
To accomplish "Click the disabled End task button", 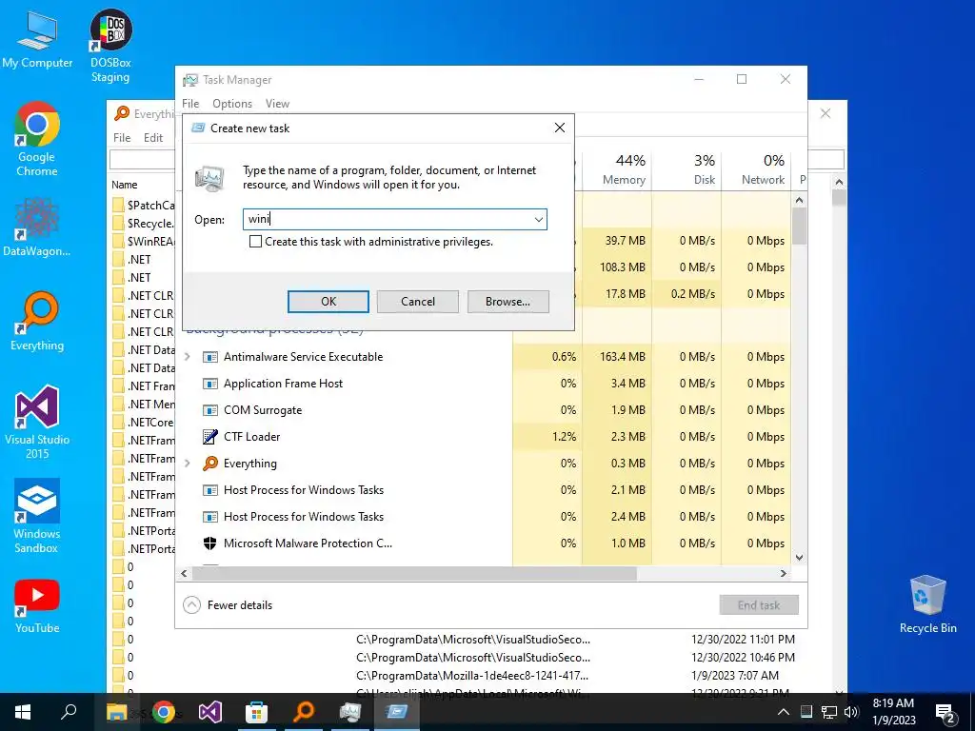I will [x=759, y=604].
